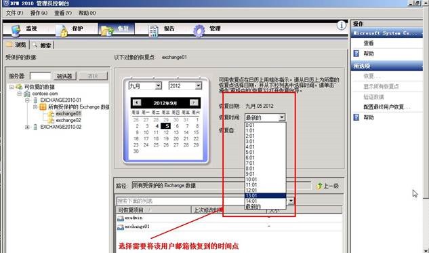This screenshot has height=253, width=429.
Task: Open the 管理 (Management) gear icon
Action: coord(199,31)
